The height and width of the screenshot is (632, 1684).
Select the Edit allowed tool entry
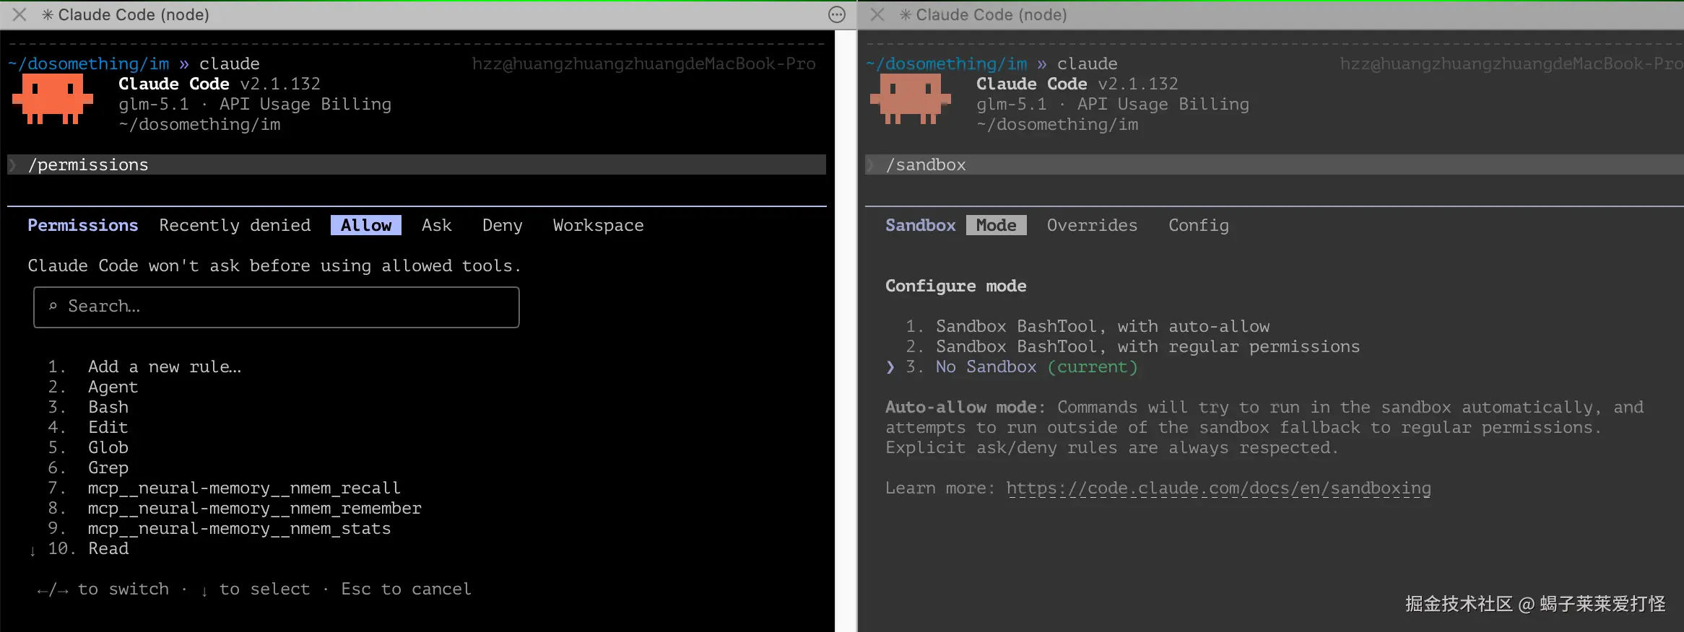tap(108, 427)
